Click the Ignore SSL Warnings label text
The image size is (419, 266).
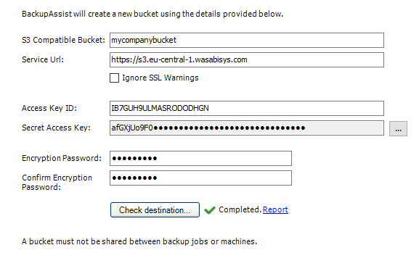[x=160, y=78]
